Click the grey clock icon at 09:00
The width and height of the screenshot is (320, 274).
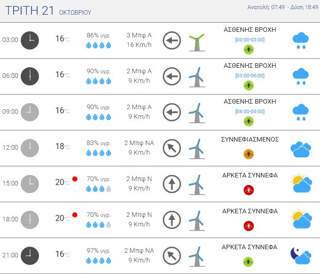point(30,112)
